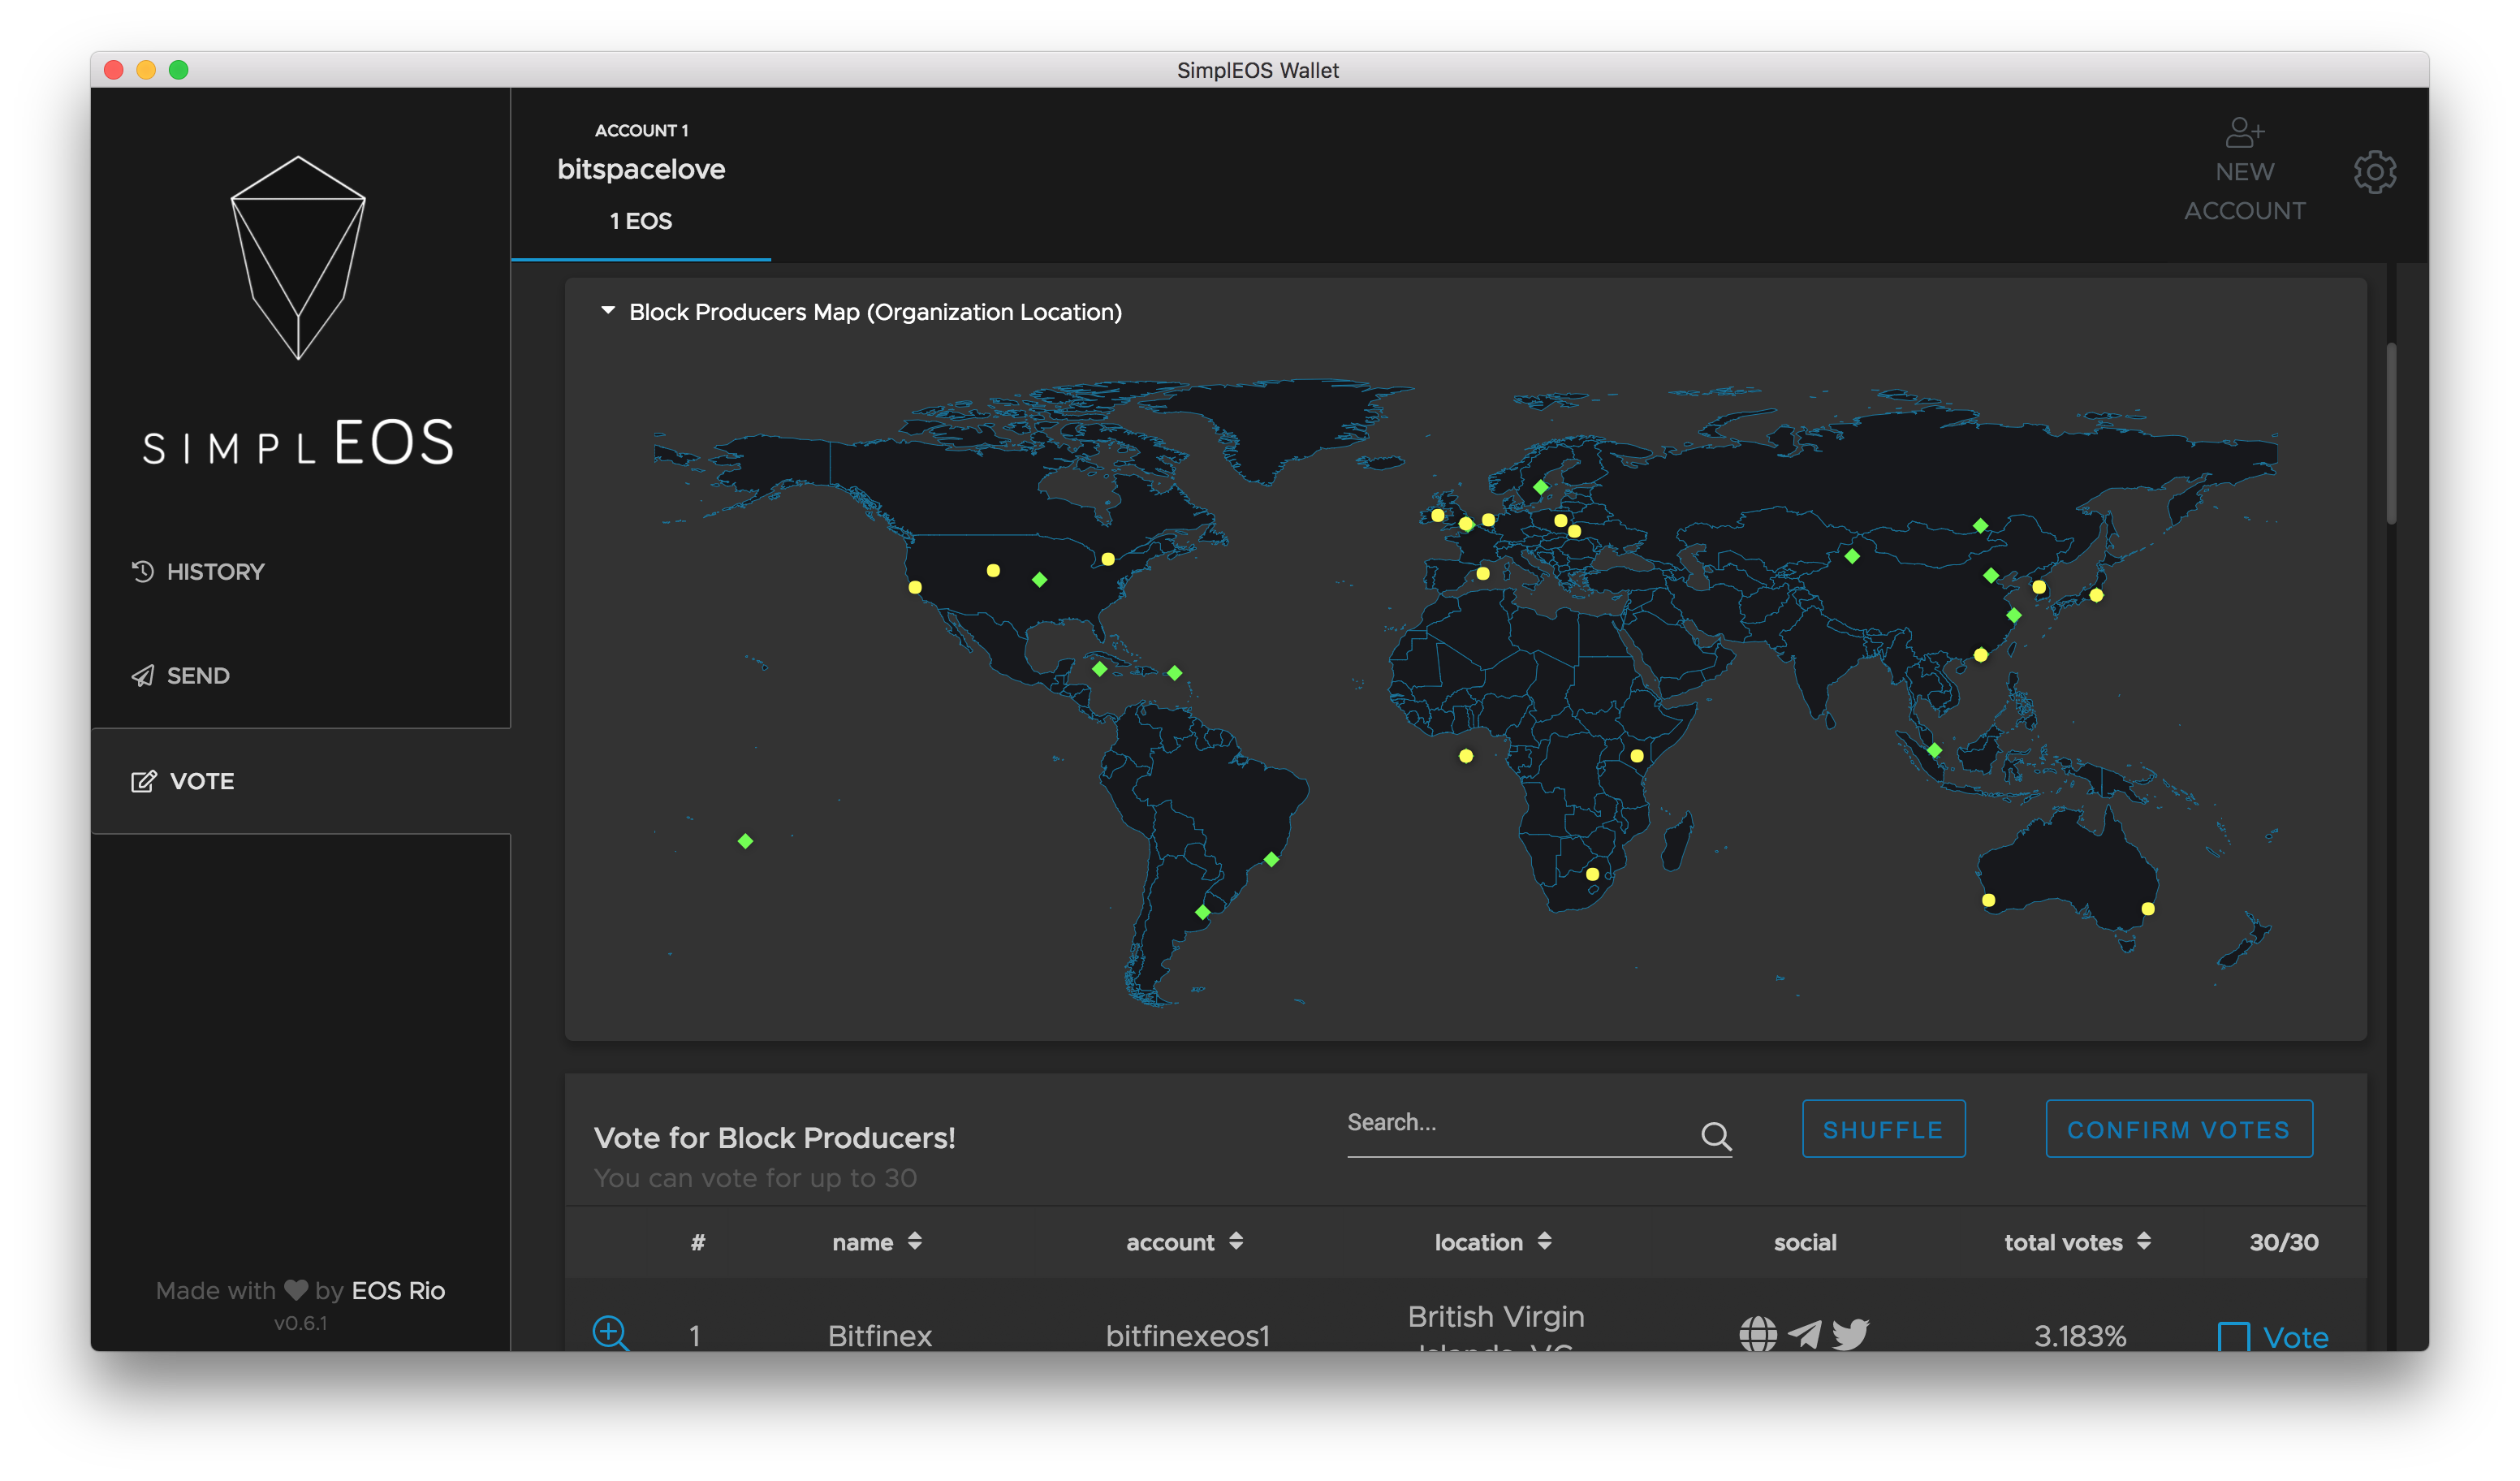
Task: Click the '#' column header
Action: click(698, 1242)
